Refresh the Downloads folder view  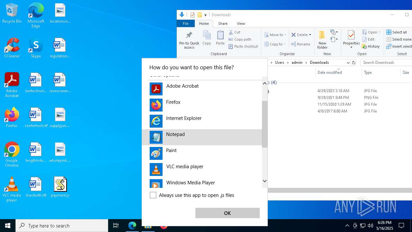tap(354, 63)
